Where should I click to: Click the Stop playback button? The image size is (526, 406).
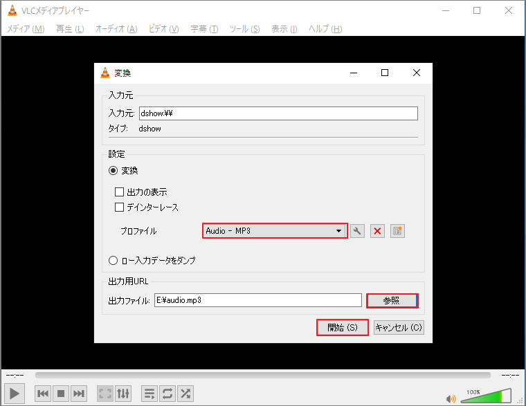[61, 394]
